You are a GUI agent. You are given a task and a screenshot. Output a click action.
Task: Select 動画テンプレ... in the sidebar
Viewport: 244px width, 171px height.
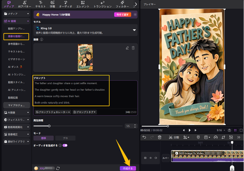[x=16, y=29]
